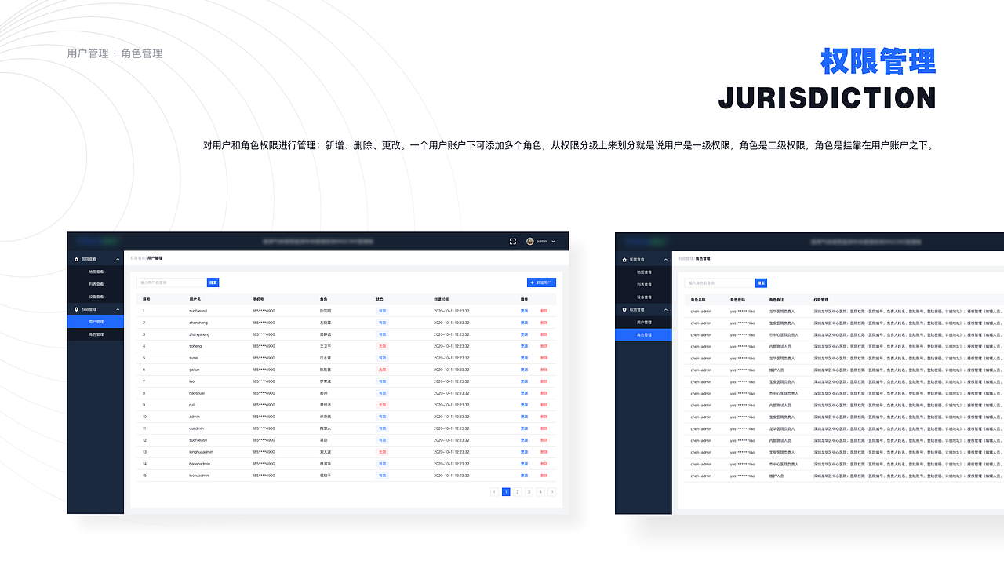Viewport: 1004px width, 565px height.
Task: Click the 无效 status badge for longhuaadmin
Action: pos(383,452)
